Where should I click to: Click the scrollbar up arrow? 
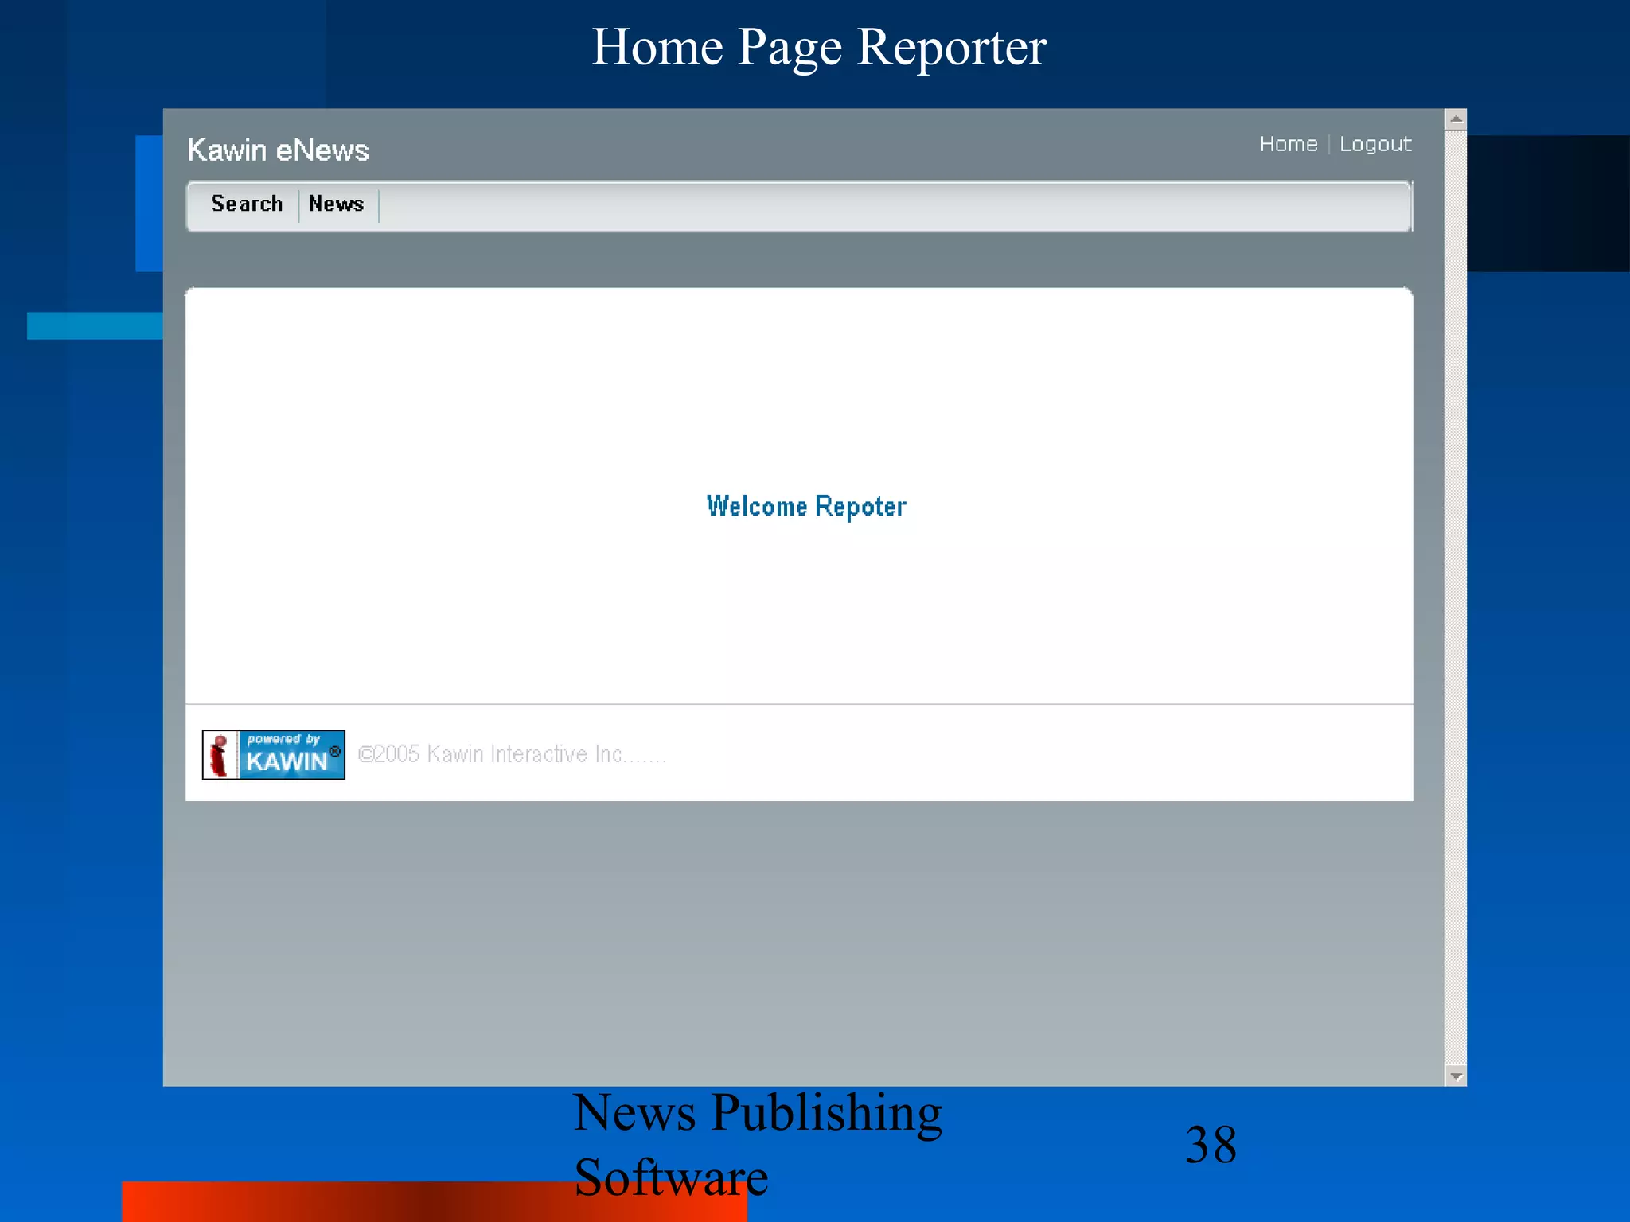[x=1456, y=119]
